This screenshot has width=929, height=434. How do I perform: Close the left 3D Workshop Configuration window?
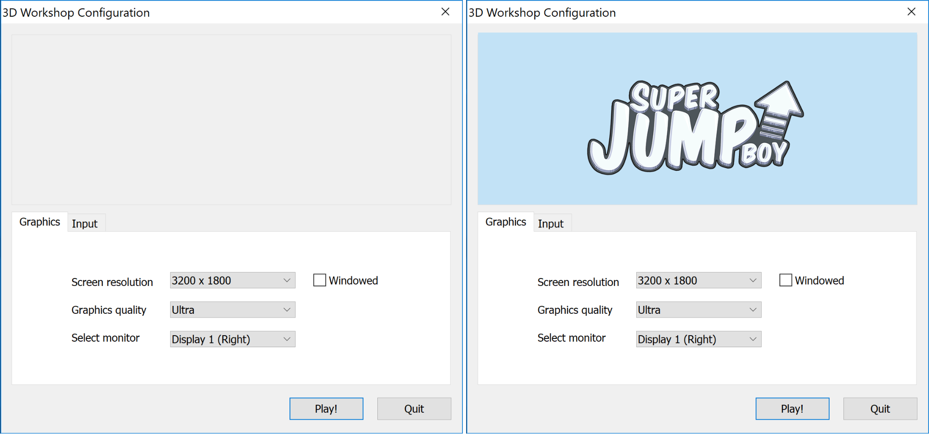tap(445, 12)
